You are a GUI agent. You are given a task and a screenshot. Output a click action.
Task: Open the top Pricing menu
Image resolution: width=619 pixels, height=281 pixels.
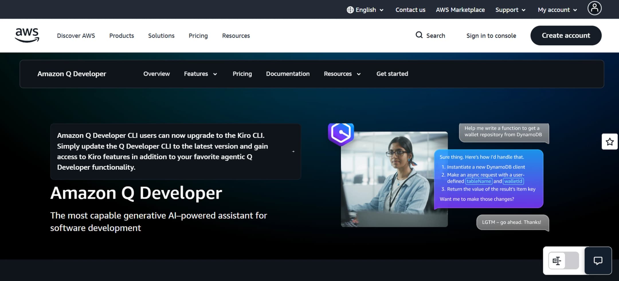coord(198,36)
